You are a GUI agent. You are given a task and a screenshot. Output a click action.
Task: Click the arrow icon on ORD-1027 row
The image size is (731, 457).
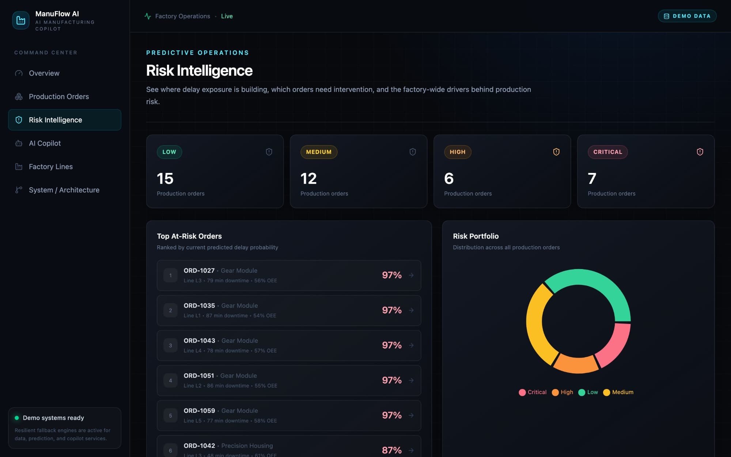click(x=411, y=275)
